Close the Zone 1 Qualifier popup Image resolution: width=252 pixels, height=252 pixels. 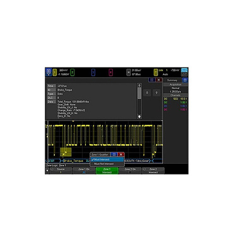coord(121,154)
